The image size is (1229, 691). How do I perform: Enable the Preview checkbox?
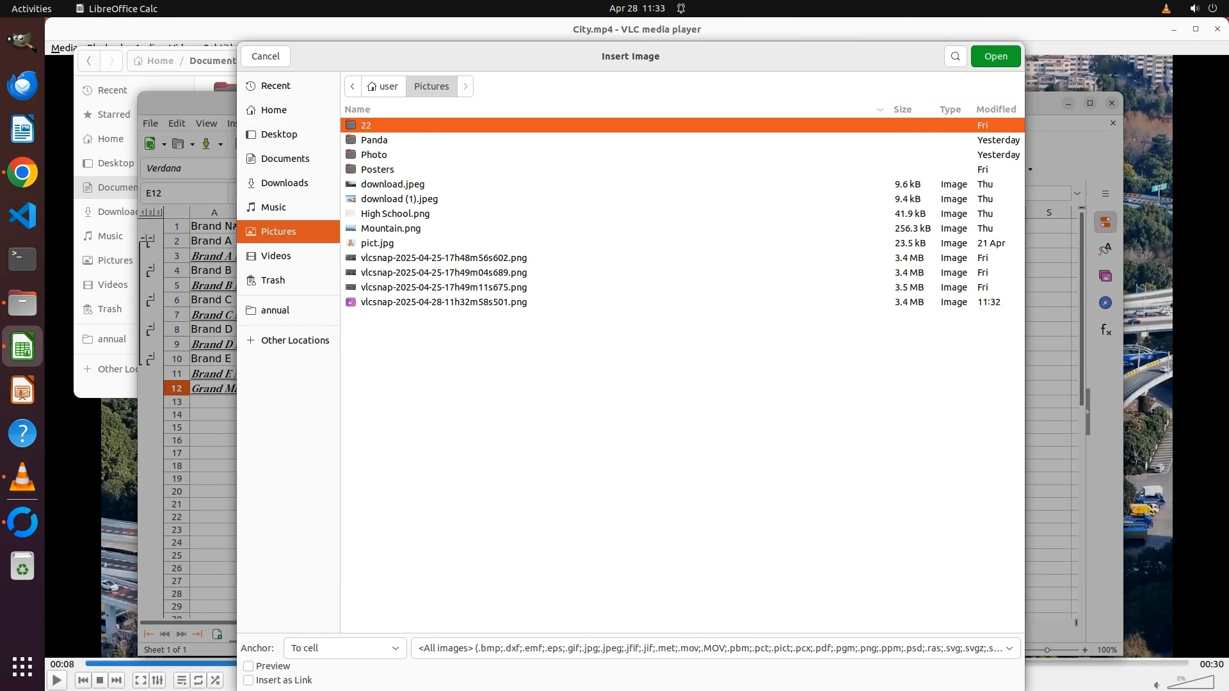249,666
